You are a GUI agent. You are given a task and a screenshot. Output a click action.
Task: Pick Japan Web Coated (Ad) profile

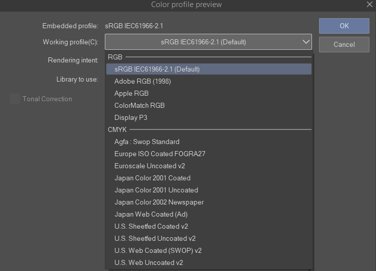click(x=209, y=214)
